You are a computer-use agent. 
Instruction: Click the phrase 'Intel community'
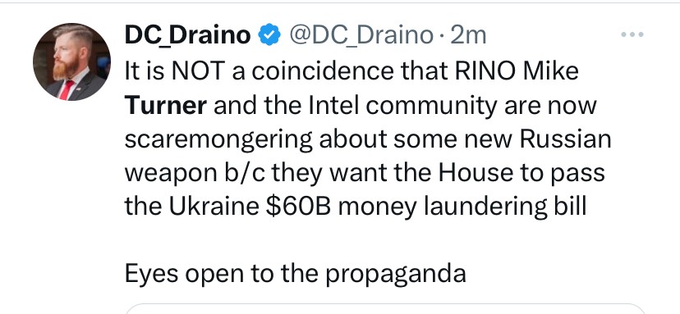[403, 107]
